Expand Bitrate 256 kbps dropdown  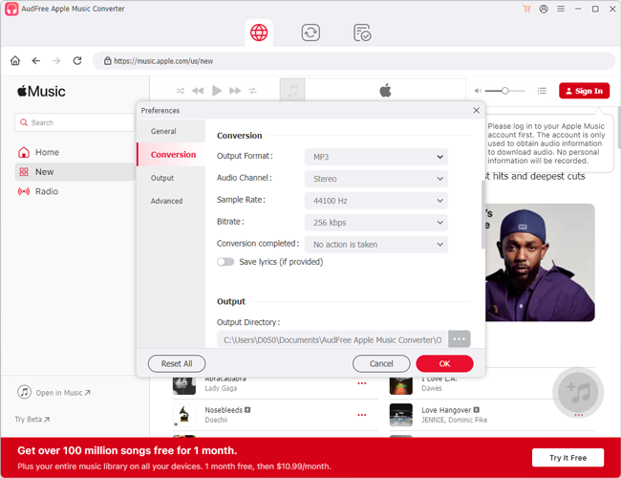point(376,223)
